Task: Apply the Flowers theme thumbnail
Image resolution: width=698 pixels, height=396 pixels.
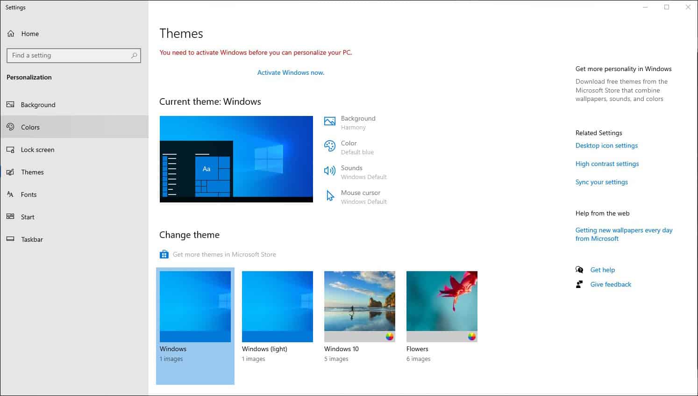Action: [442, 307]
